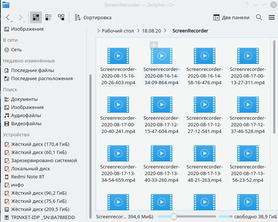Open the forward history dropdown arrow

click(24, 21)
